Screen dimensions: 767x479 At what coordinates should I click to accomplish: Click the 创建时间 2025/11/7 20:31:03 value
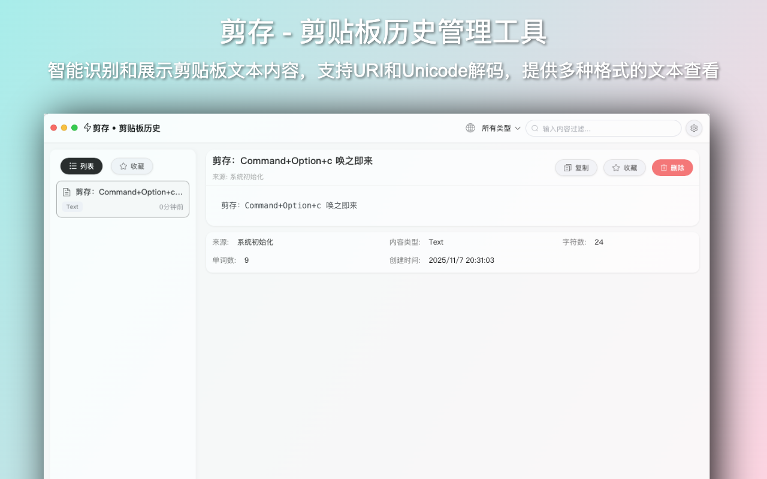[461, 260]
